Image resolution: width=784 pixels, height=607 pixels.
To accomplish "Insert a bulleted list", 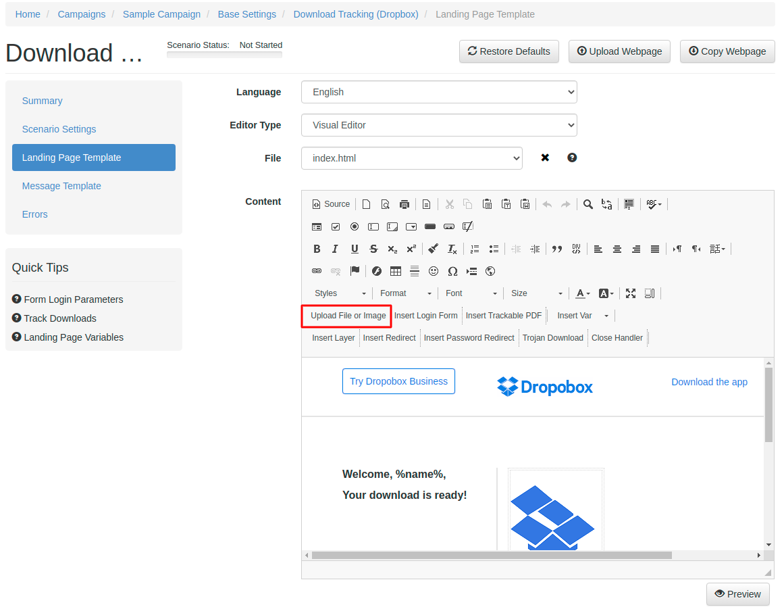I will tap(494, 249).
